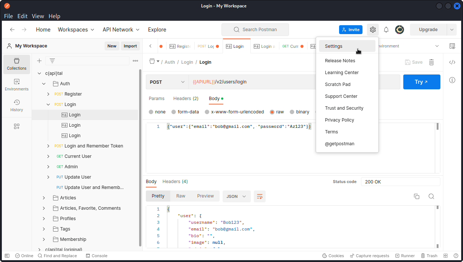463x262 pixels.
Task: Collapse the Auth collection folder
Action: pyautogui.click(x=43, y=83)
